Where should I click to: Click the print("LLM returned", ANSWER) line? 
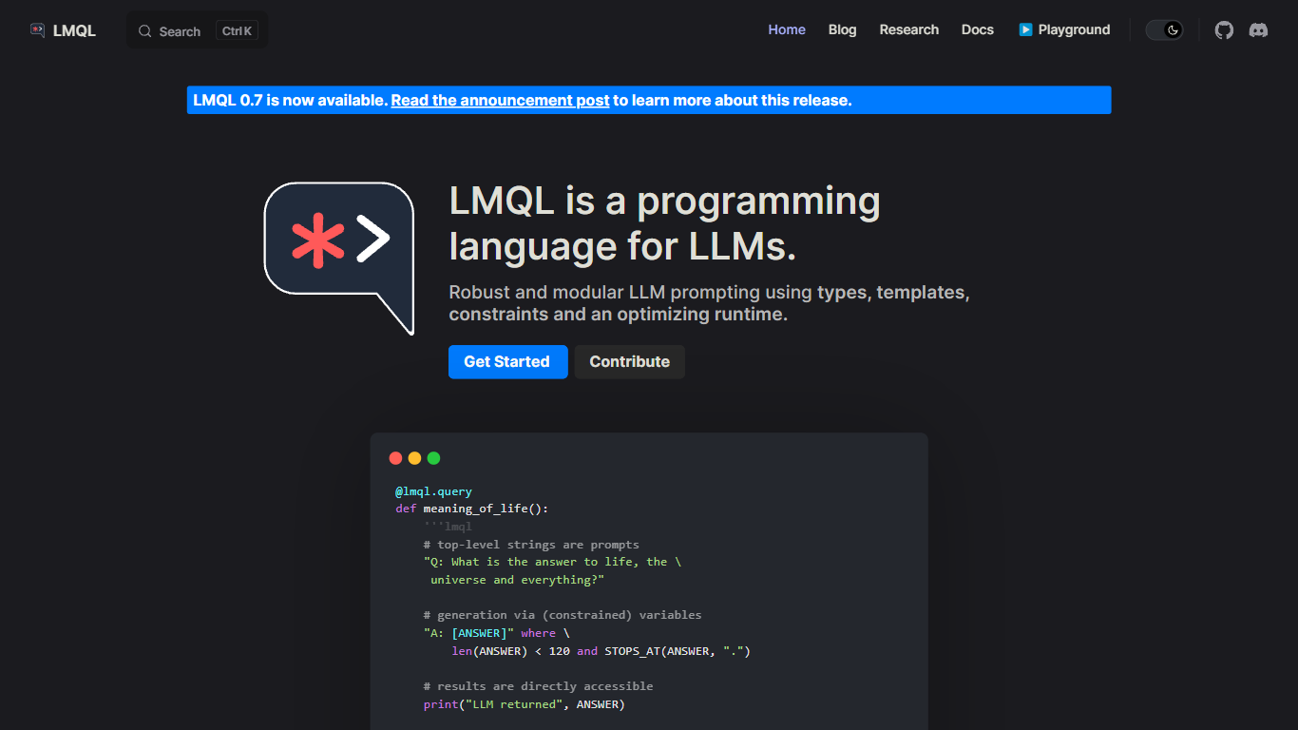pyautogui.click(x=525, y=704)
